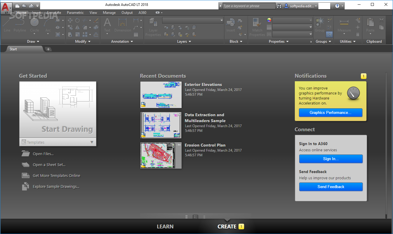Open the Manage ribbon tab
393x234 pixels.
(109, 13)
